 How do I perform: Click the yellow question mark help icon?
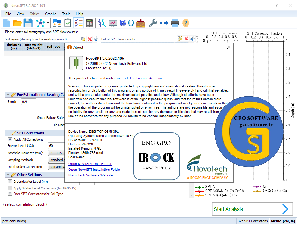coord(186,23)
